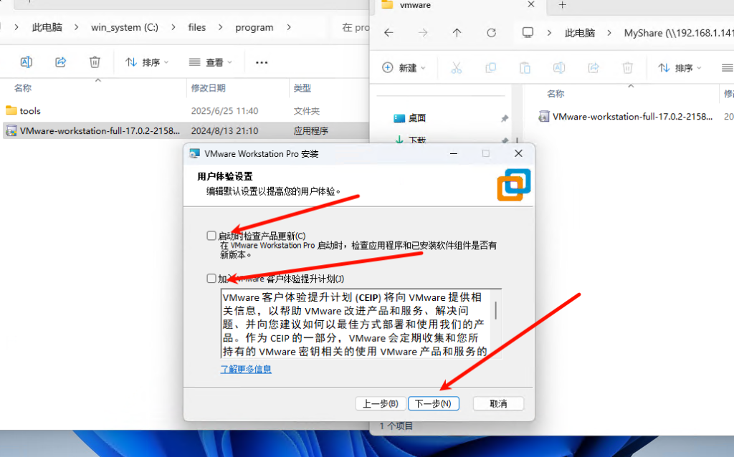Click the share icon in vmware window toolbar

click(x=593, y=68)
